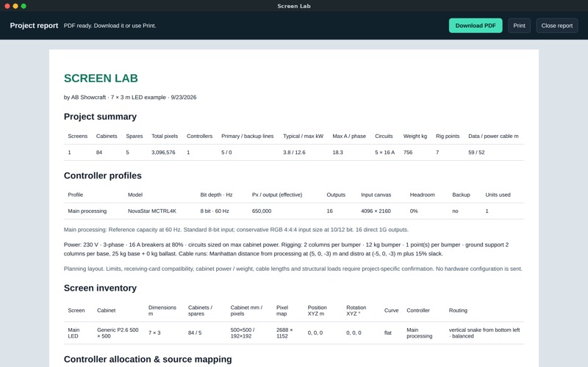The width and height of the screenshot is (588, 367).
Task: Click the Cabinets value 84 in summary
Action: tap(99, 153)
